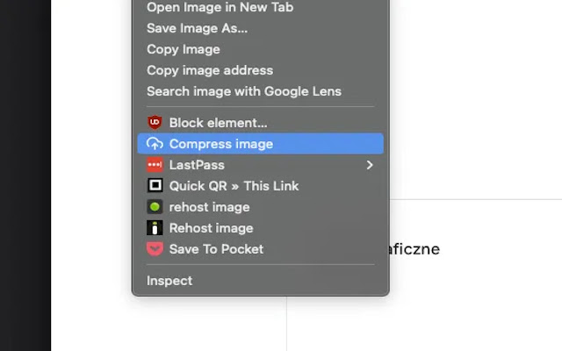Click the red LastPass dots icon
Screen dimensions: 562x351
click(155, 165)
